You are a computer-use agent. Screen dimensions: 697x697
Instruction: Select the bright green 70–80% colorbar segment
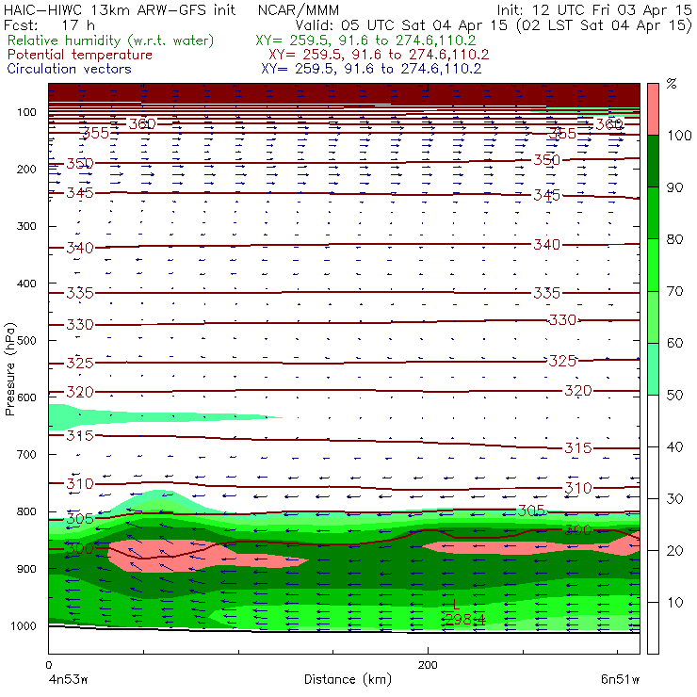(x=653, y=265)
